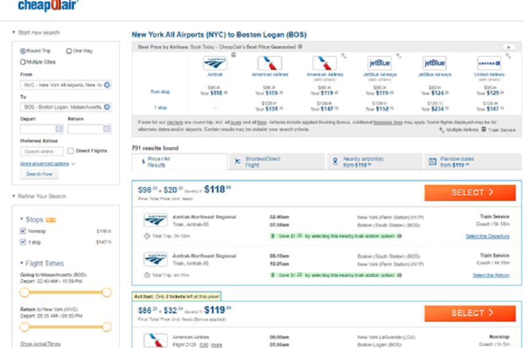524x348 pixels.
Task: Click the CheapOair logo
Action: [48, 6]
